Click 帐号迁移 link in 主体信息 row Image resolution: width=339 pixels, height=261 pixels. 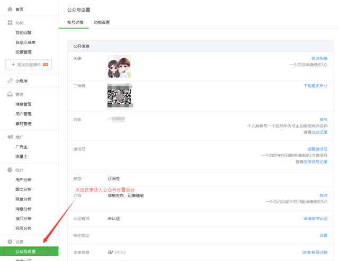319,252
